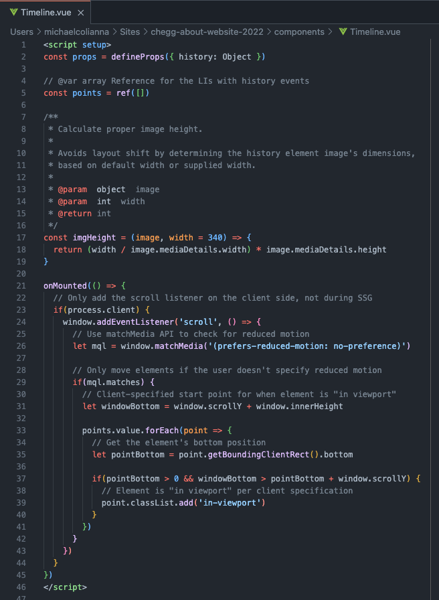Click line number 46 in gutter
Viewport: 439px width, 600px height.
pos(21,587)
